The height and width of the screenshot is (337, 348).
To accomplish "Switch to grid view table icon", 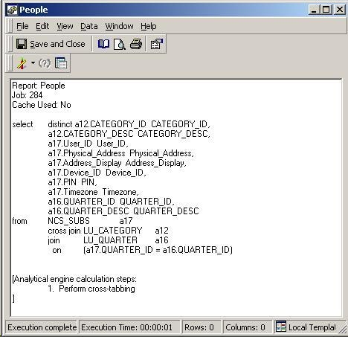I will [61, 63].
